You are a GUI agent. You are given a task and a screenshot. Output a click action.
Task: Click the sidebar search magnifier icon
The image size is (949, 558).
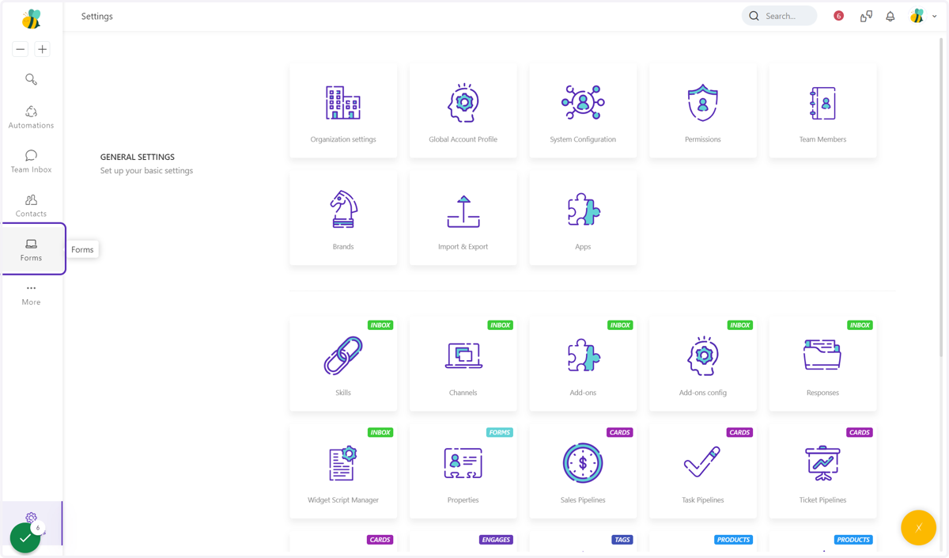31,79
